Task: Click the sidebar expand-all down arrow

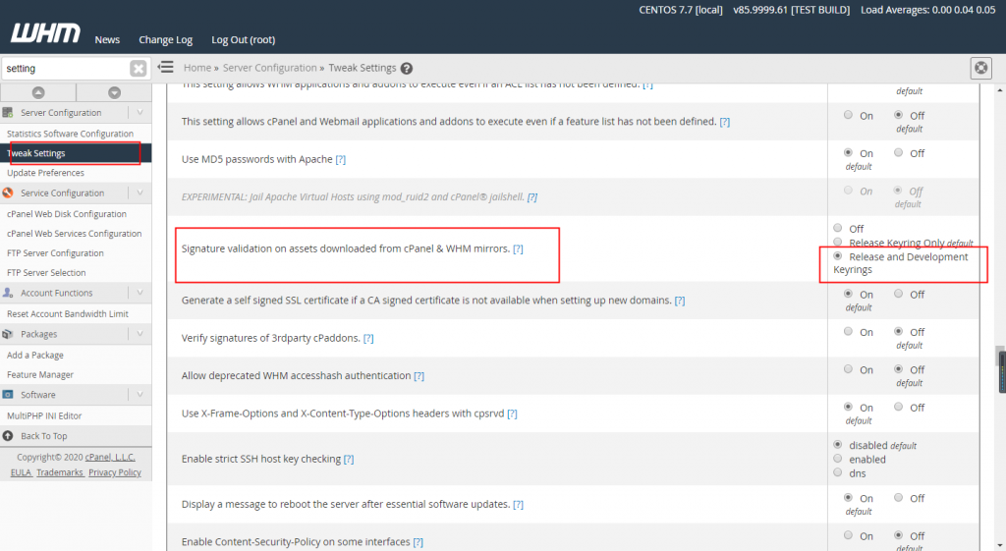Action: coord(114,92)
